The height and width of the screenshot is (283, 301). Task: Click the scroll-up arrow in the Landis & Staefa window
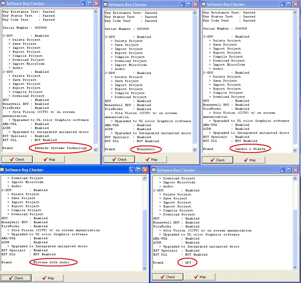click(x=295, y=13)
